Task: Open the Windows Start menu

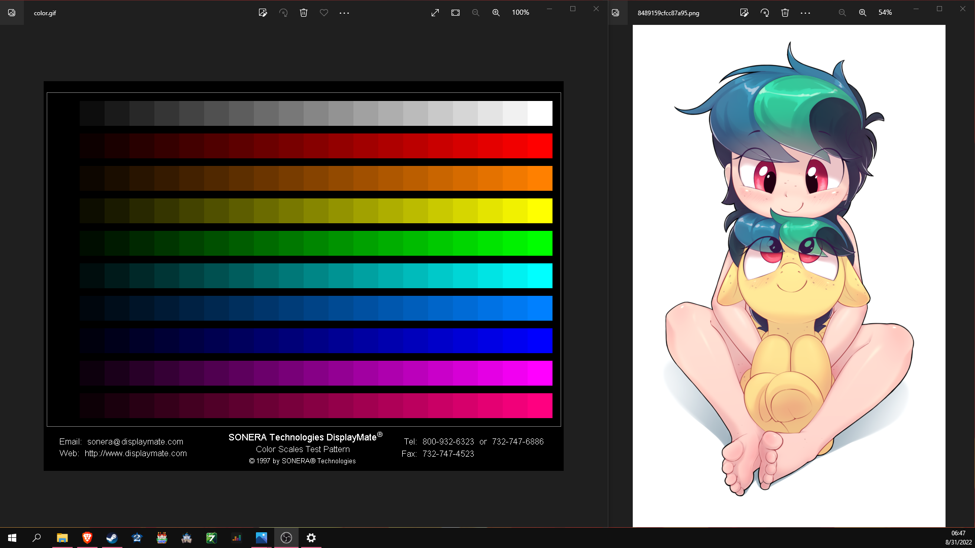Action: point(12,538)
